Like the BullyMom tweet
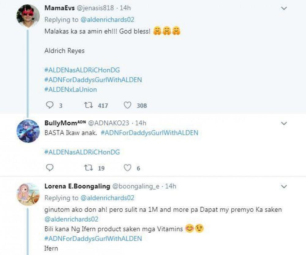Viewport: 306px width, 255px height. [x=127, y=168]
